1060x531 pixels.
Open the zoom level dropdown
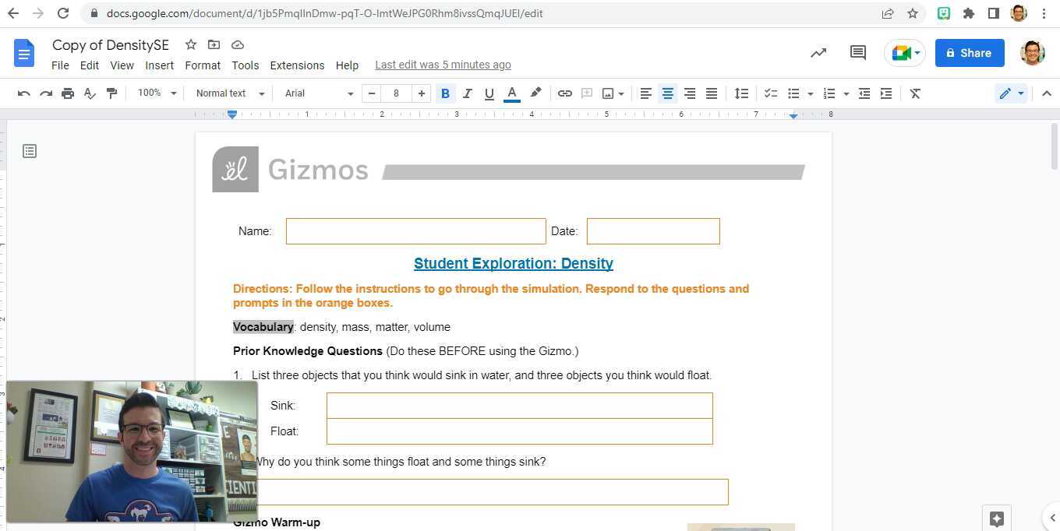point(155,93)
